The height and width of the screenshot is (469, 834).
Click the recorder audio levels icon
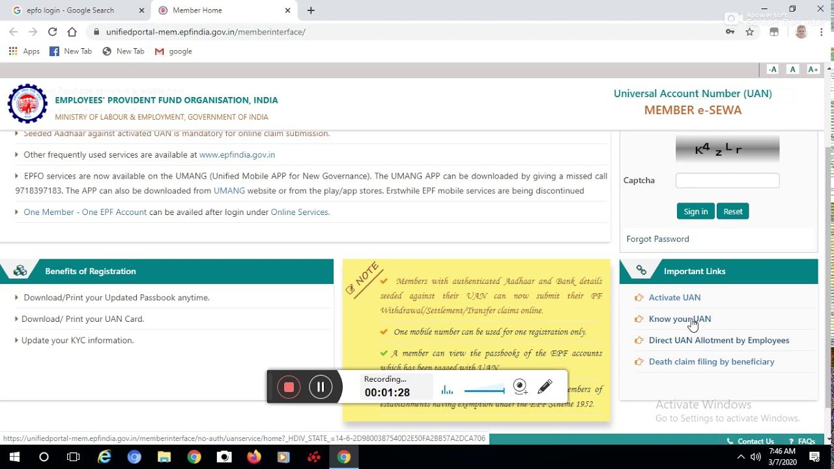coord(447,390)
